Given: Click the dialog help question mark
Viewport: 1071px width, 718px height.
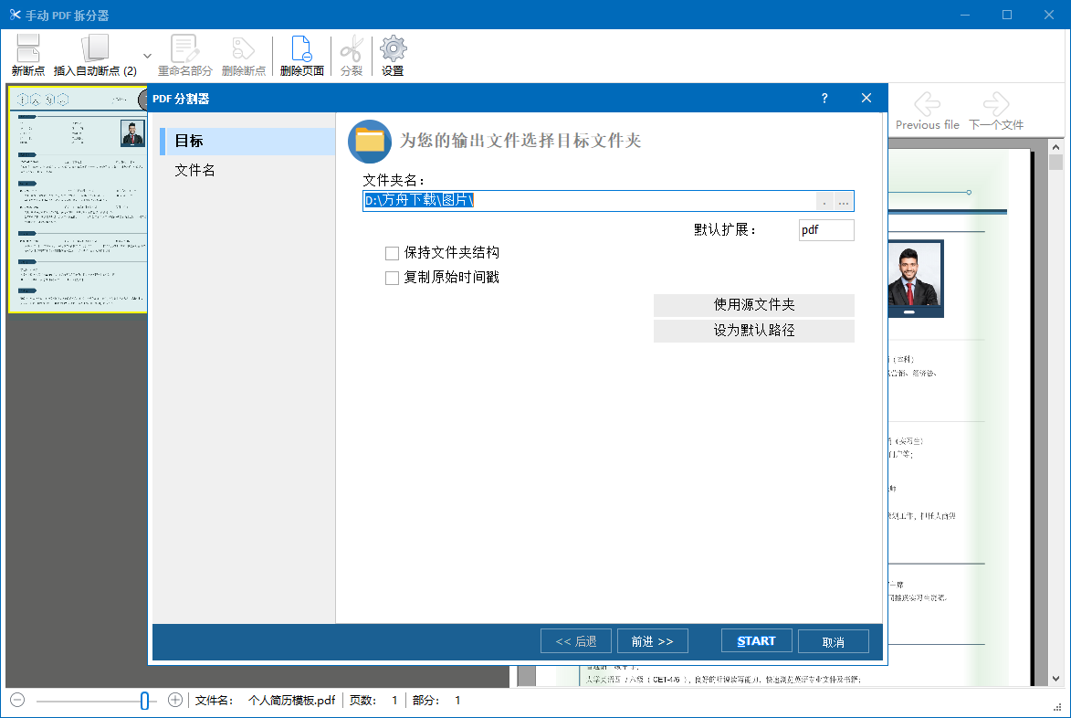Looking at the screenshot, I should (x=824, y=99).
